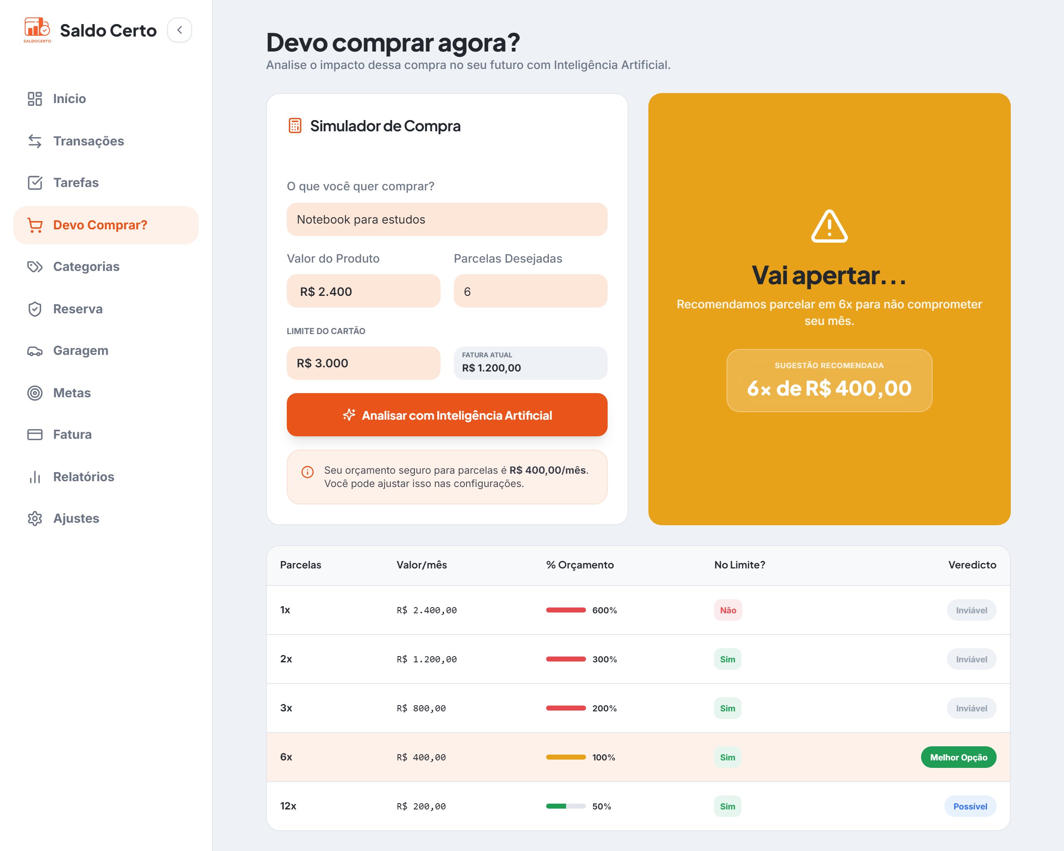Click the Transações arrows icon
Image resolution: width=1064 pixels, height=851 pixels.
35,141
